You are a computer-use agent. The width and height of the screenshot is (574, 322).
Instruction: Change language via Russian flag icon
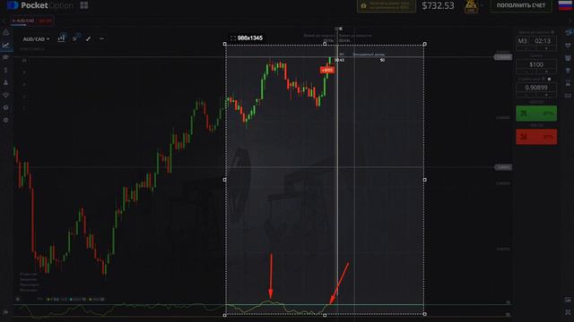click(x=565, y=5)
